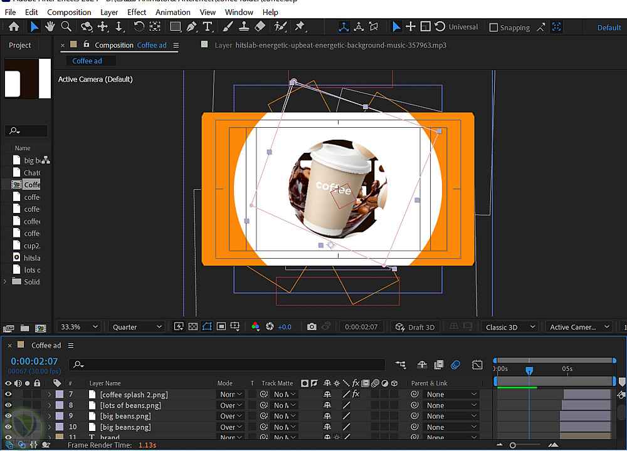
Task: Toggle Draft 3D mode
Action: [x=414, y=327]
